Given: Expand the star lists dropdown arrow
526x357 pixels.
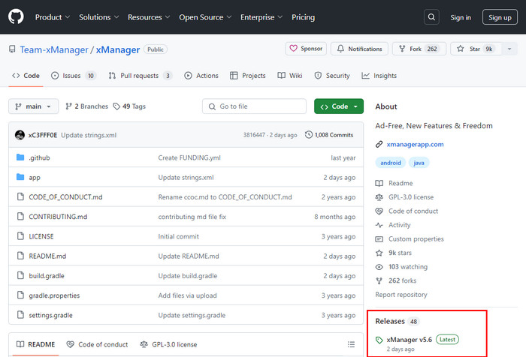Looking at the screenshot, I should coord(509,49).
